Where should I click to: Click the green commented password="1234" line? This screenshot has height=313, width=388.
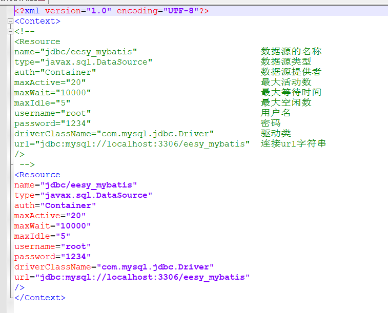point(53,123)
